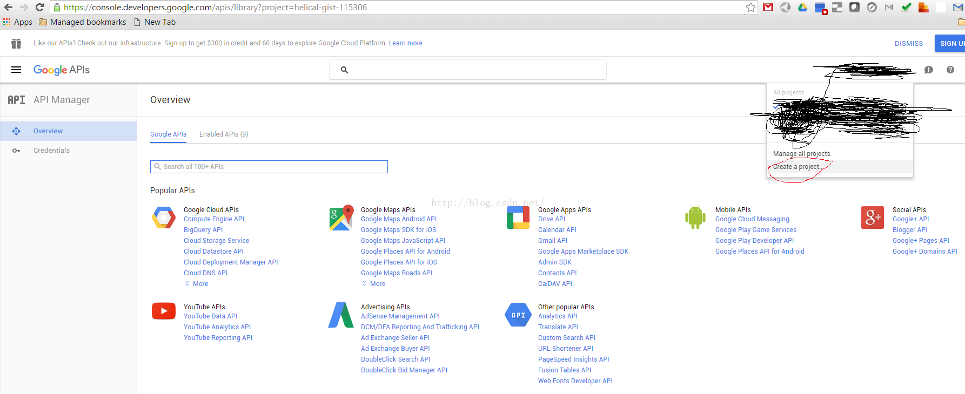The width and height of the screenshot is (965, 394).
Task: Choose Manage all projects
Action: point(801,154)
